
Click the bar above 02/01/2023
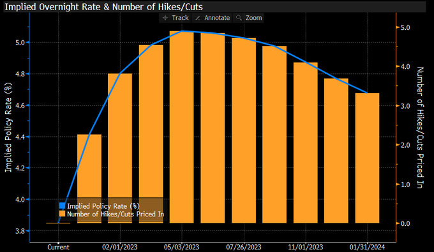pyautogui.click(x=120, y=148)
